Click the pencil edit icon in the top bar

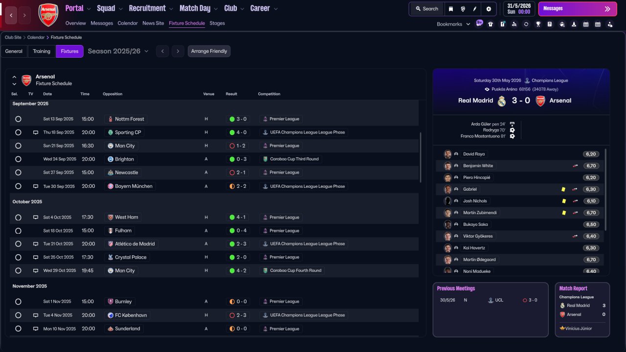pos(474,9)
